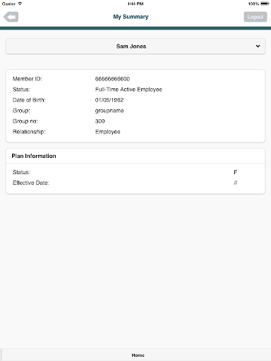The width and height of the screenshot is (271, 361).
Task: Select the Date of Birth value
Action: tap(109, 100)
